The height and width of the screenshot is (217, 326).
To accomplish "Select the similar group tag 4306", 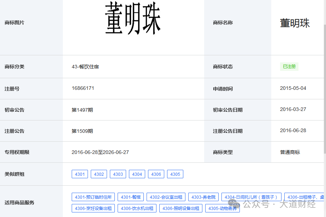I will click(156, 174).
